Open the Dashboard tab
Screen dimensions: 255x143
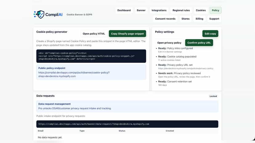[x=124, y=10]
